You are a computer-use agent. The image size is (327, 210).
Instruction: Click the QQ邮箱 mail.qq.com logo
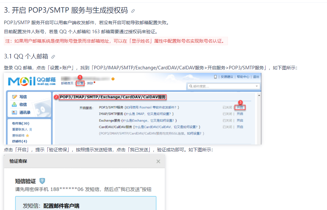point(32,81)
